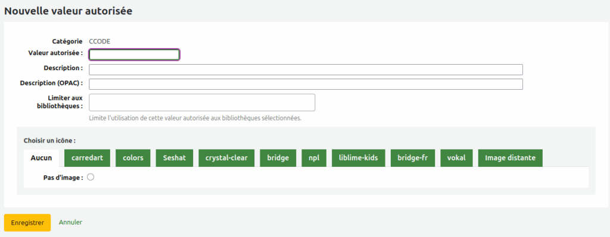Switch to the liblime-kids icon tab
The height and width of the screenshot is (237, 610).
358,158
